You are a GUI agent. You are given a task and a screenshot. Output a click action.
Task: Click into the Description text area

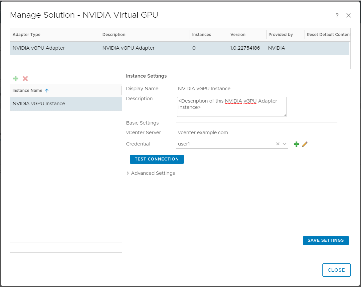pos(232,107)
